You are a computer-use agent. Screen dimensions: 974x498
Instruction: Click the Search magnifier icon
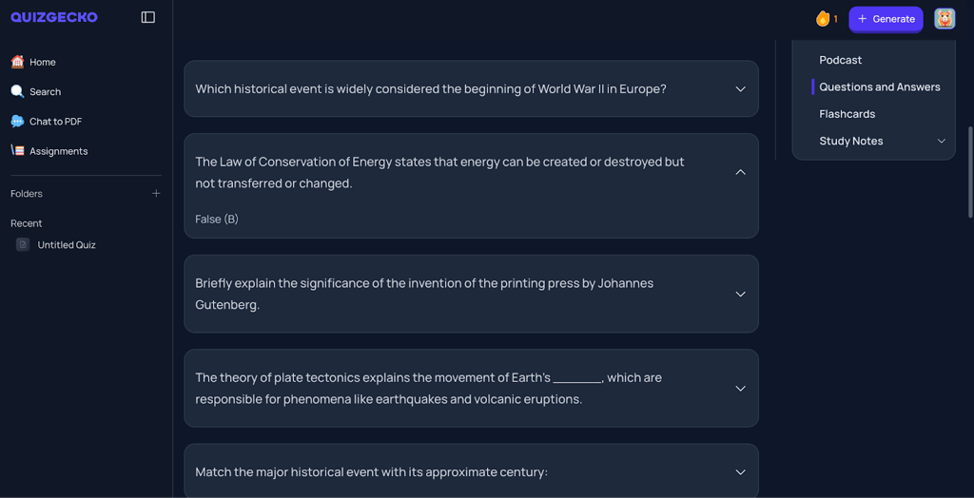pos(17,91)
